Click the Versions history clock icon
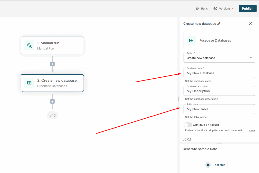 click(215, 9)
